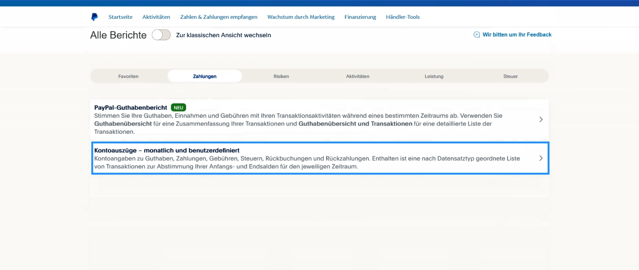Open the PayPal-Guthabenbericht report title
Screen dimensions: 639x270
pos(131,108)
